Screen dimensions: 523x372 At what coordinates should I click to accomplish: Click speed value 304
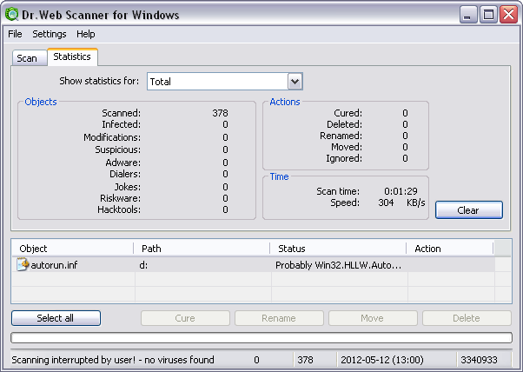point(386,203)
